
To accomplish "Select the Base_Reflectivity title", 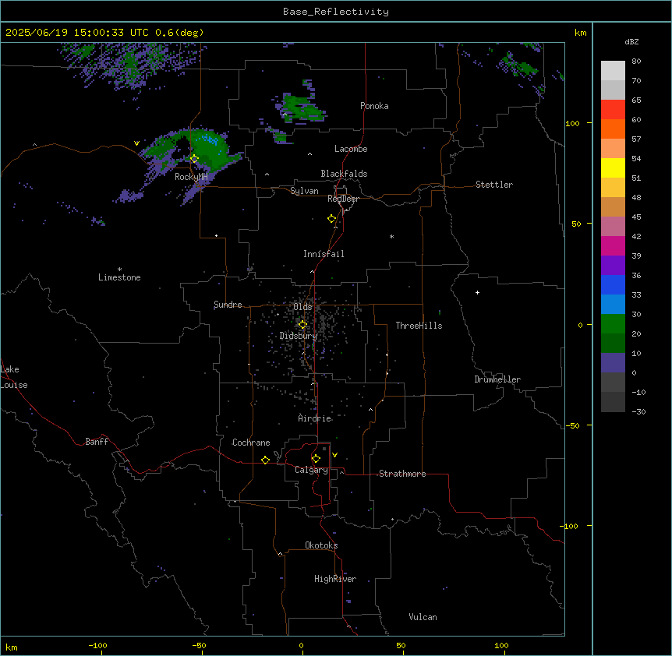I will pos(336,12).
